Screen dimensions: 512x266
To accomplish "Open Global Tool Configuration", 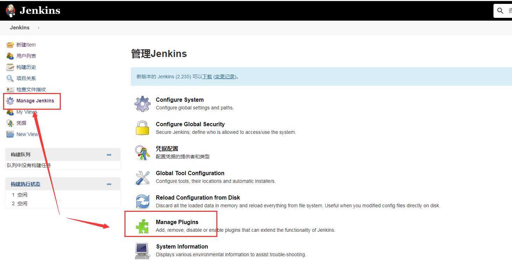I will click(190, 173).
